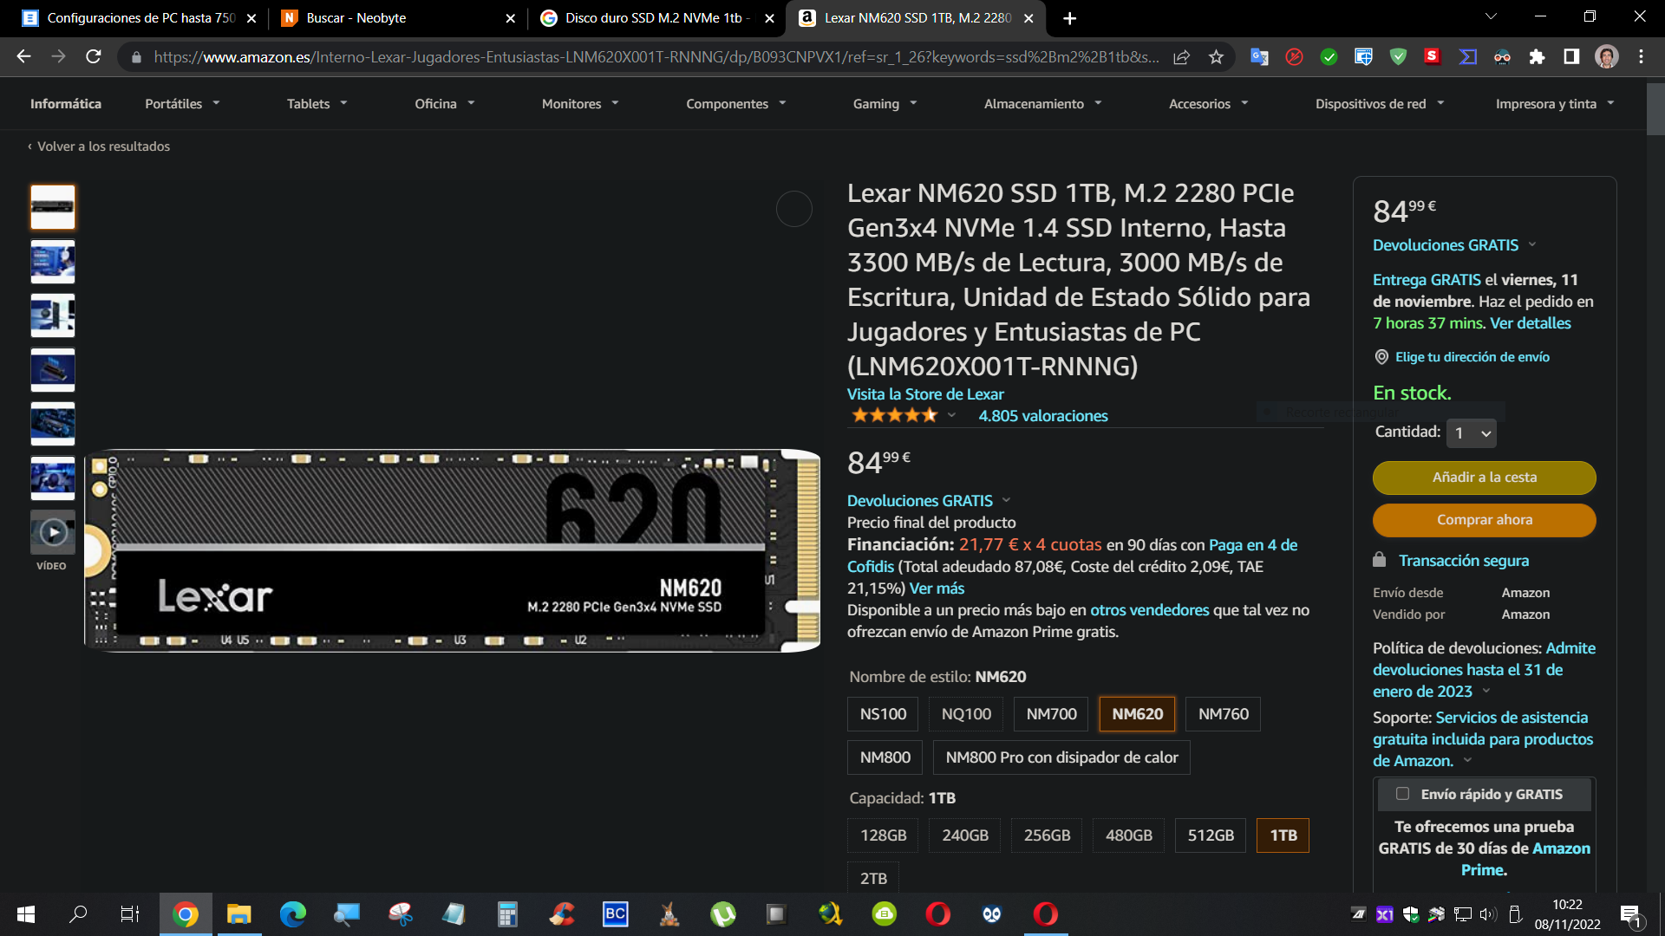Check the Envío rápido y GRATIS checkbox
The width and height of the screenshot is (1665, 936).
coord(1402,794)
